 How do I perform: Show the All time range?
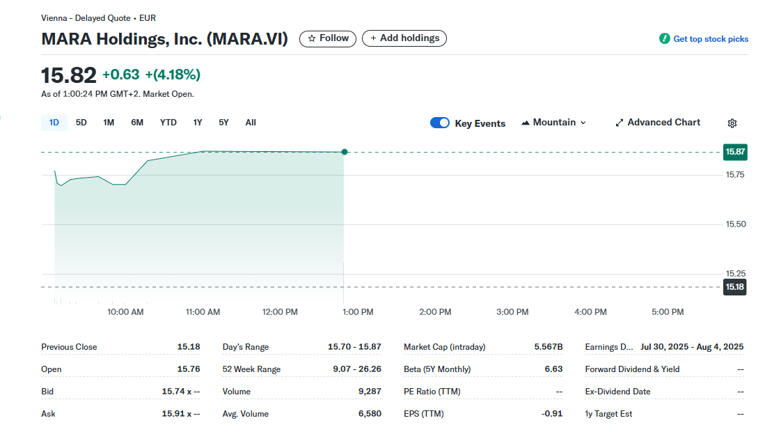click(251, 123)
